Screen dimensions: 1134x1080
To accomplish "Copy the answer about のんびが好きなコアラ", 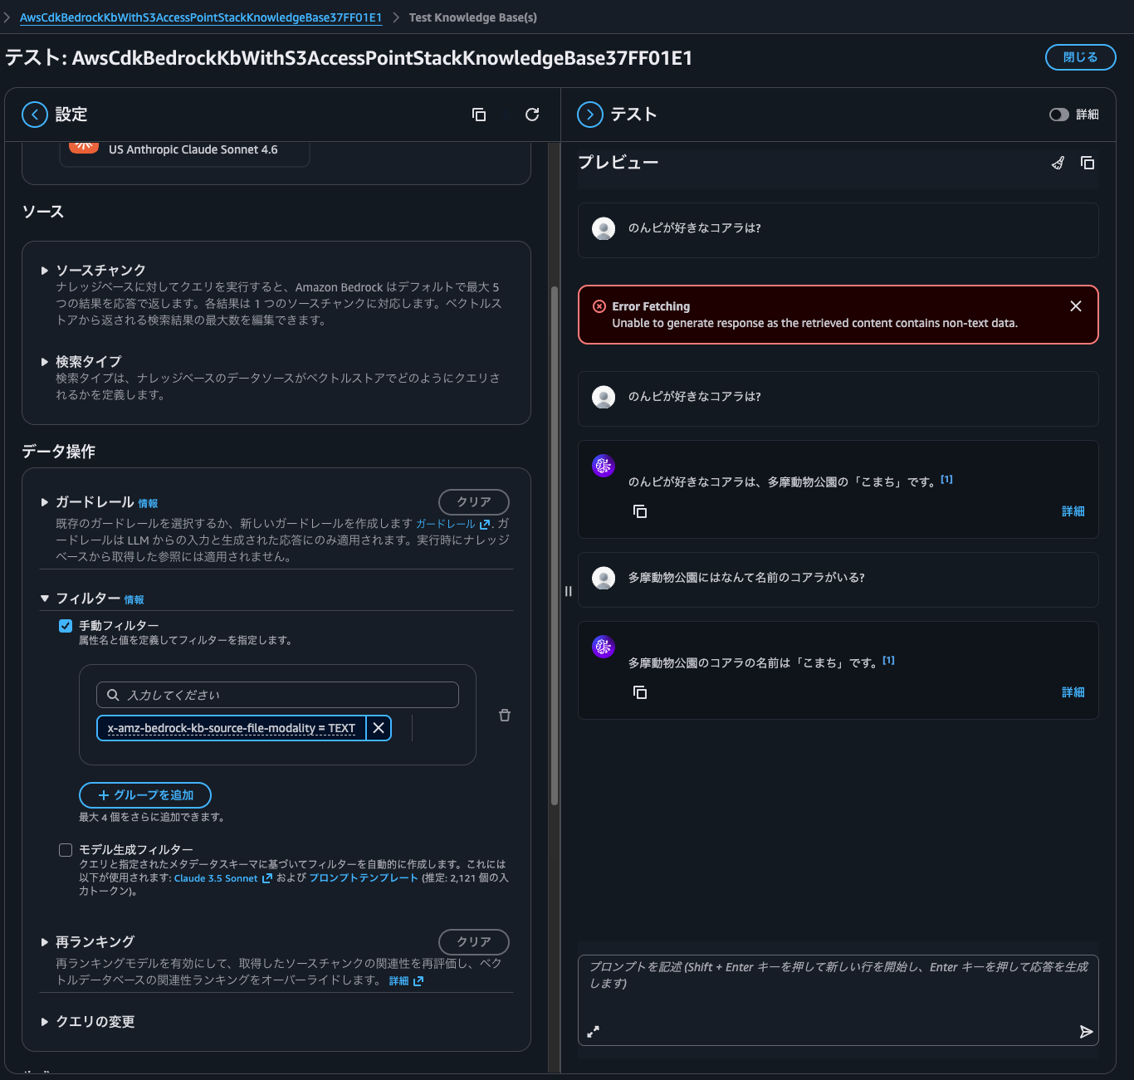I will (x=640, y=511).
